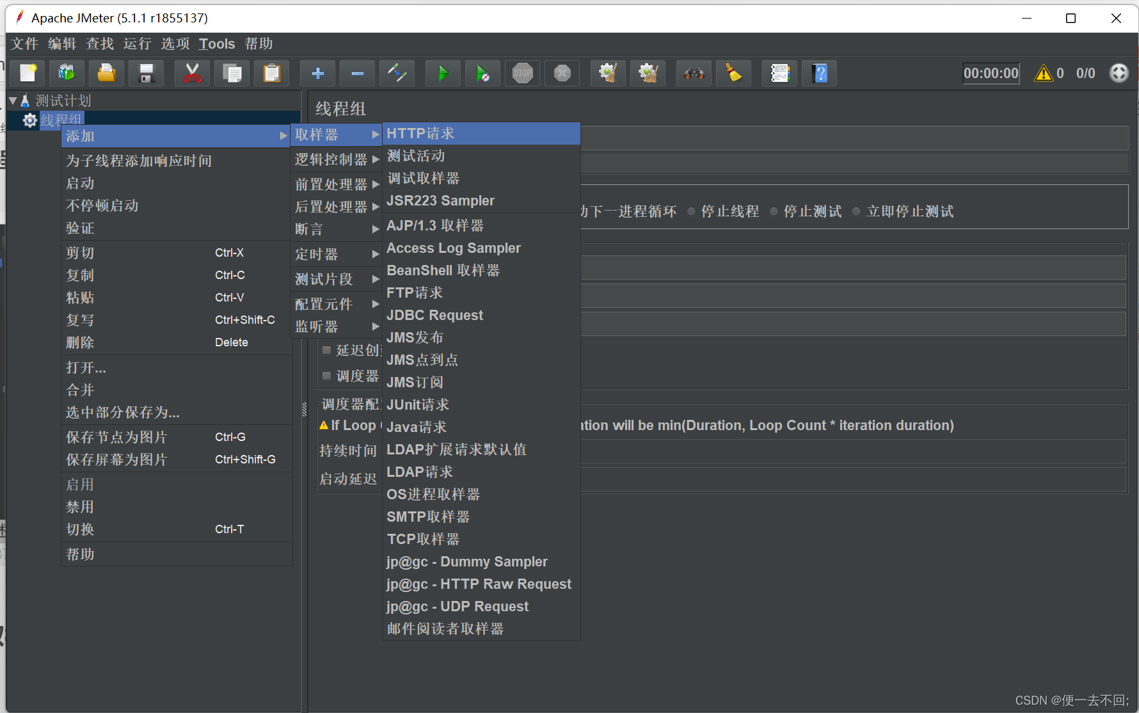The width and height of the screenshot is (1139, 713).
Task: Choose 为子线程添加响应时间 option
Action: pyautogui.click(x=177, y=161)
